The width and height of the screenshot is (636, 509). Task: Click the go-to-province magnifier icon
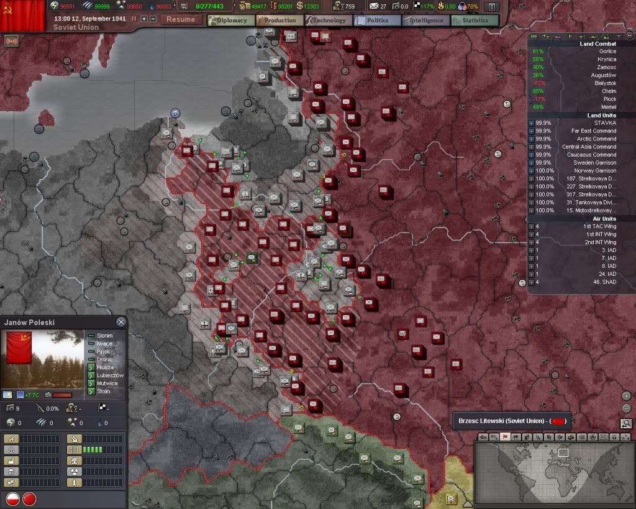point(626,424)
